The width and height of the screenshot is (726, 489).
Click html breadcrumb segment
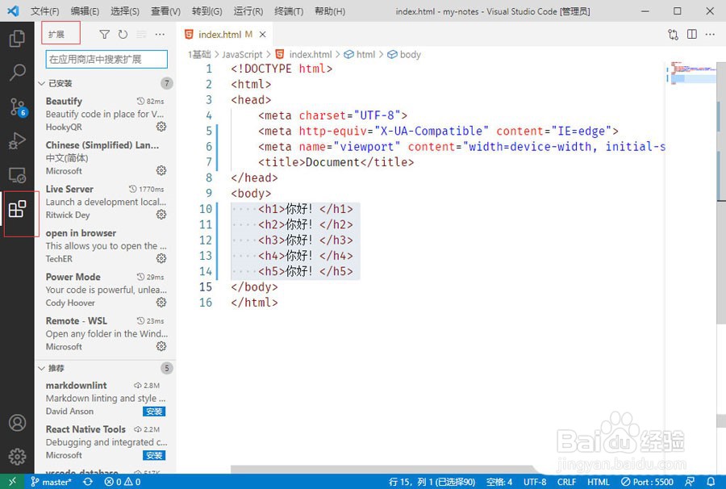point(359,55)
